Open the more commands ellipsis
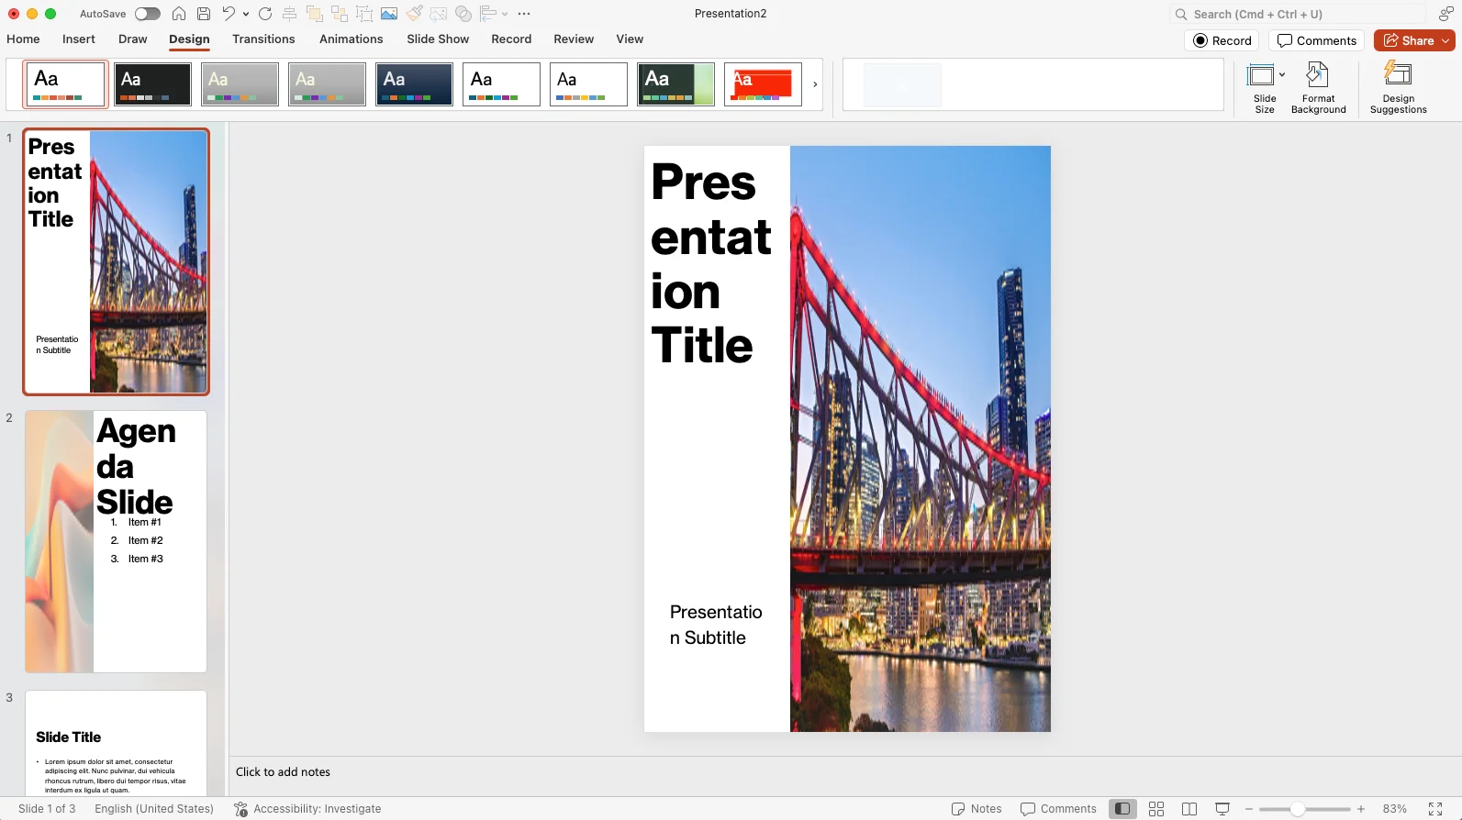This screenshot has height=820, width=1462. point(524,14)
